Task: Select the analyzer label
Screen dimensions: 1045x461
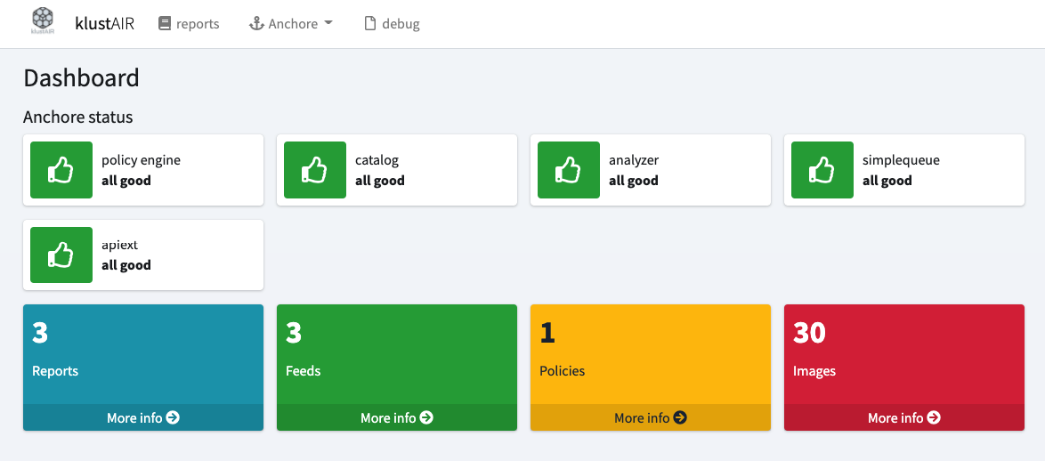Action: (633, 160)
